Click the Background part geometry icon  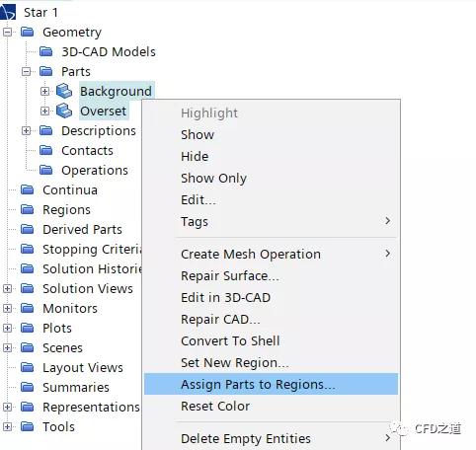coord(64,91)
